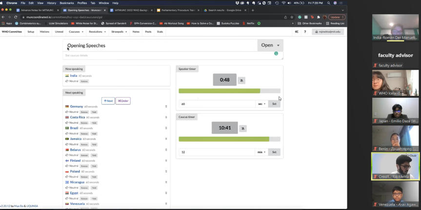
Task: Go back with the browser back arrow
Action: pos(3,17)
